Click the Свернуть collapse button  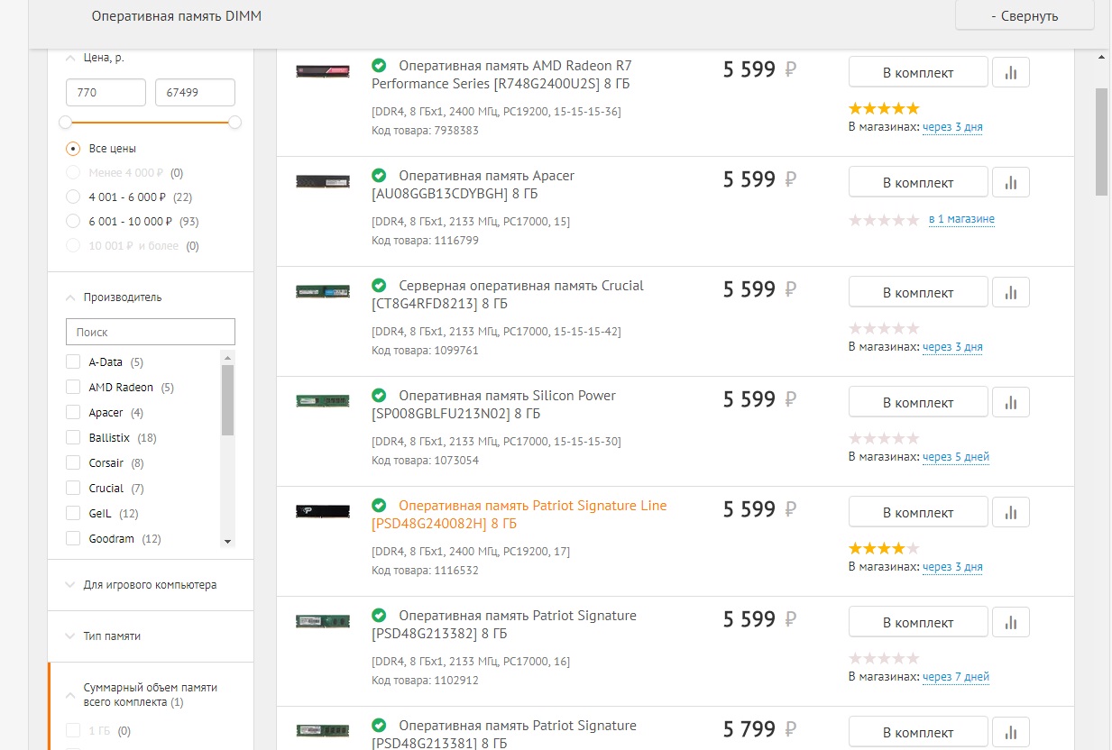pyautogui.click(x=1025, y=15)
